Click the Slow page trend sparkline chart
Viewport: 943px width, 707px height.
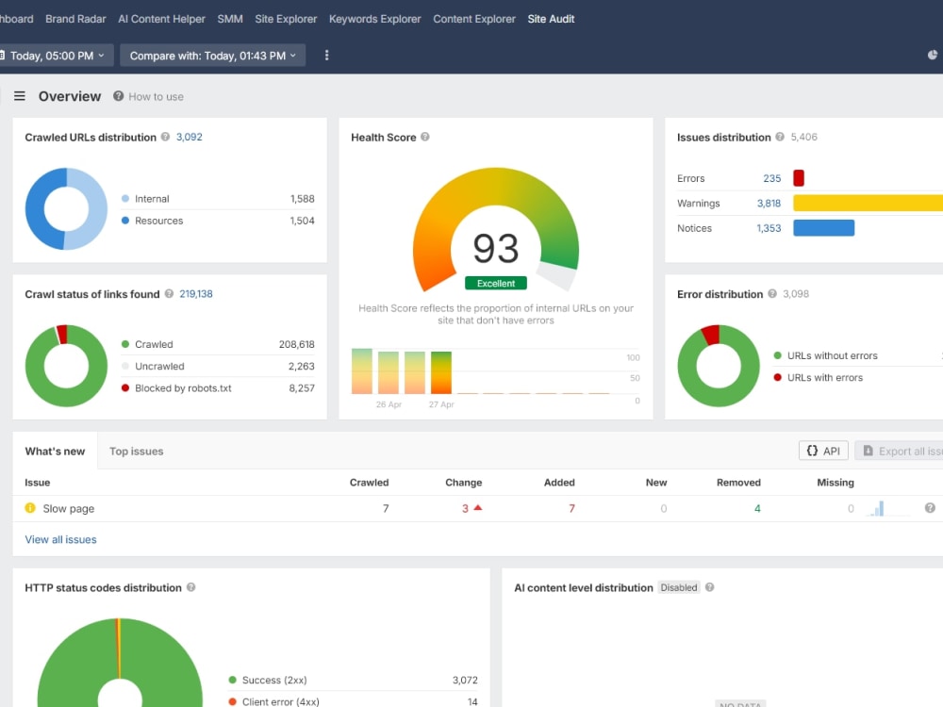[x=887, y=509]
